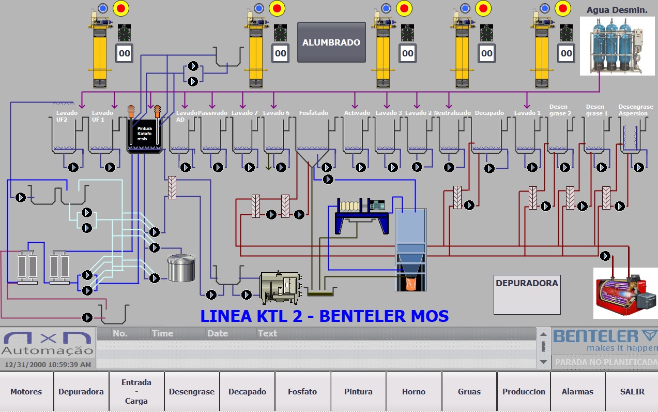The width and height of the screenshot is (658, 412).
Task: Click the pump under Desengrase 2 tank
Action: (565, 167)
